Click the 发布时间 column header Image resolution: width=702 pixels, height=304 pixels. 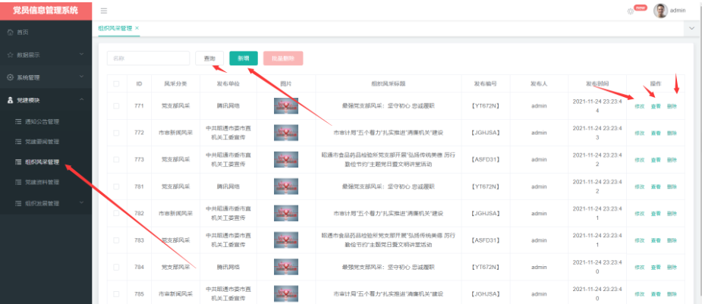(597, 83)
